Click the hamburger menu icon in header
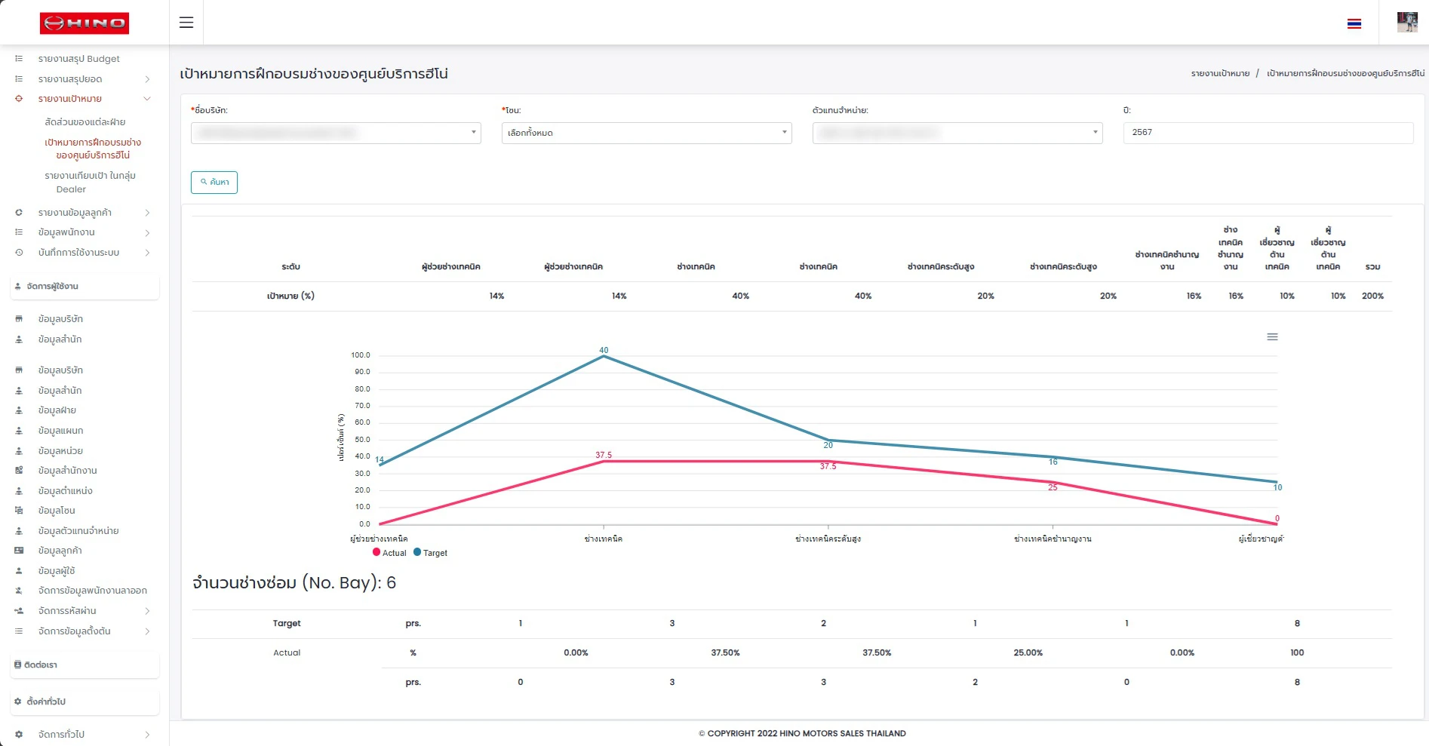Viewport: 1429px width, 746px height. 186,23
